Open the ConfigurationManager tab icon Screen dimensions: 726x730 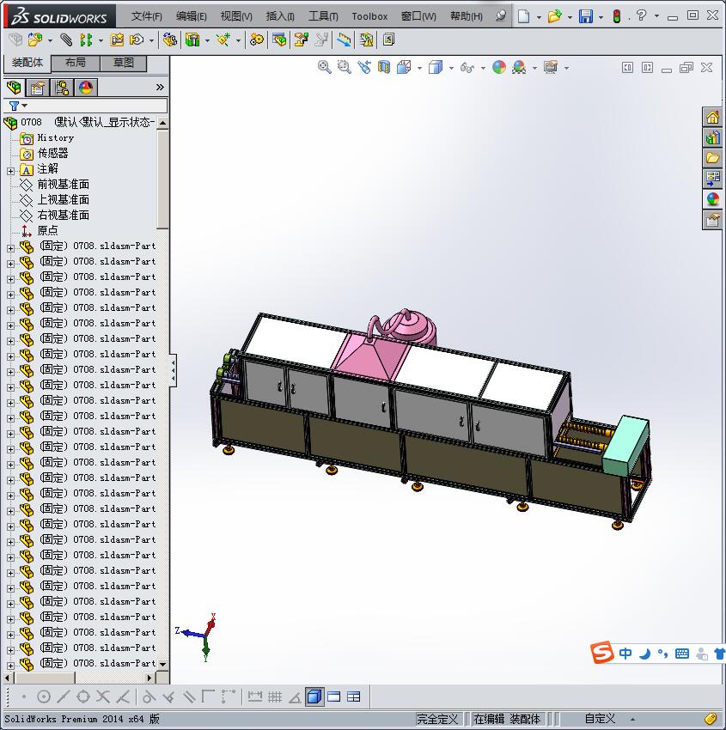62,88
